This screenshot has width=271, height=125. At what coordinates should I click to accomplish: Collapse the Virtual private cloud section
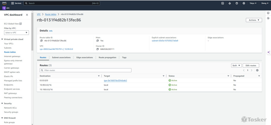[x=2, y=39]
